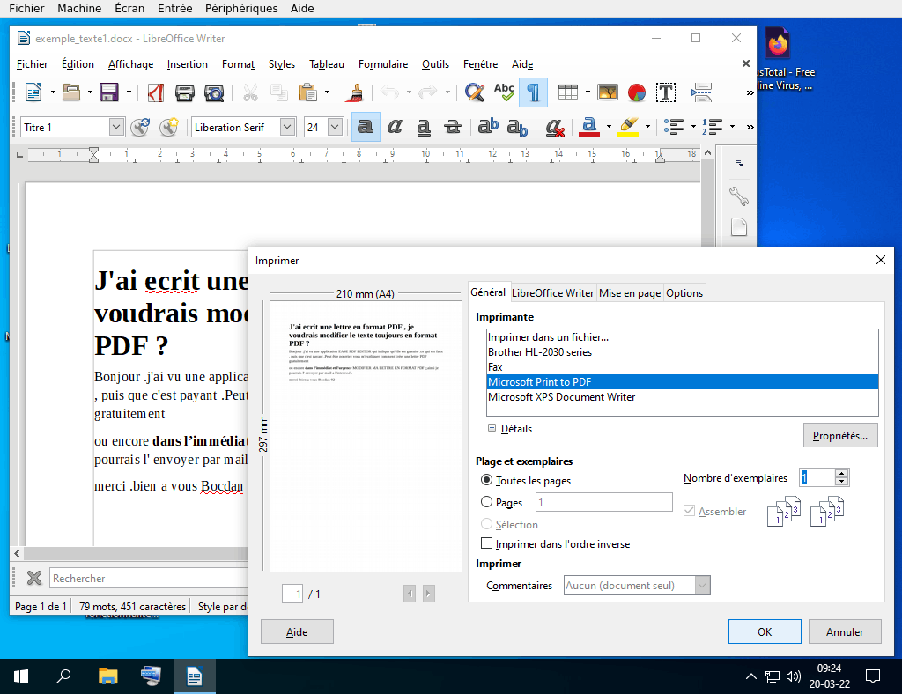
Task: Click Insert Image icon
Action: tap(608, 92)
